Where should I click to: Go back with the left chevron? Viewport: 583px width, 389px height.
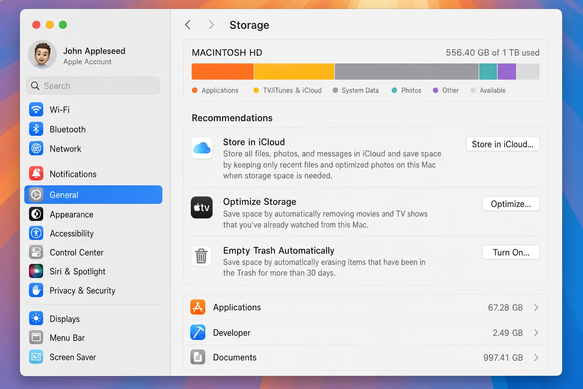point(188,25)
